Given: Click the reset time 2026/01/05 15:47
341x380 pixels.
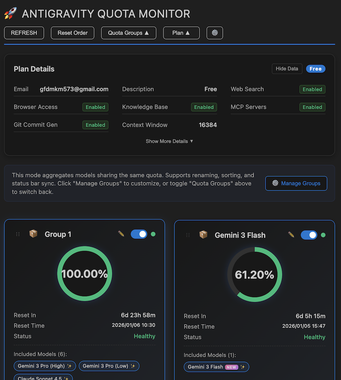Looking at the screenshot, I should [304, 326].
